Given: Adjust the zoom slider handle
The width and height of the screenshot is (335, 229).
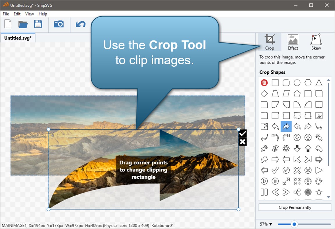Looking at the screenshot, I should pyautogui.click(x=294, y=224).
